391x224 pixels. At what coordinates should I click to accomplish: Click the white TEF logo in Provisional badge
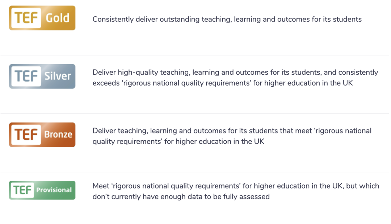click(22, 190)
